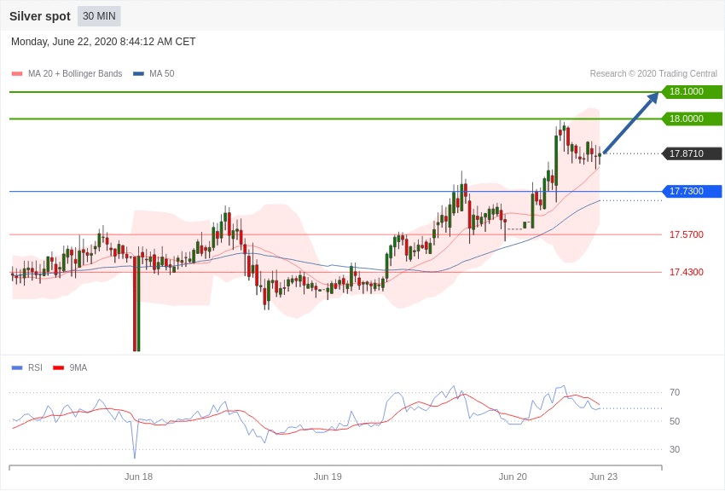
Task: Click the 17.4300 support level label
Action: click(686, 272)
